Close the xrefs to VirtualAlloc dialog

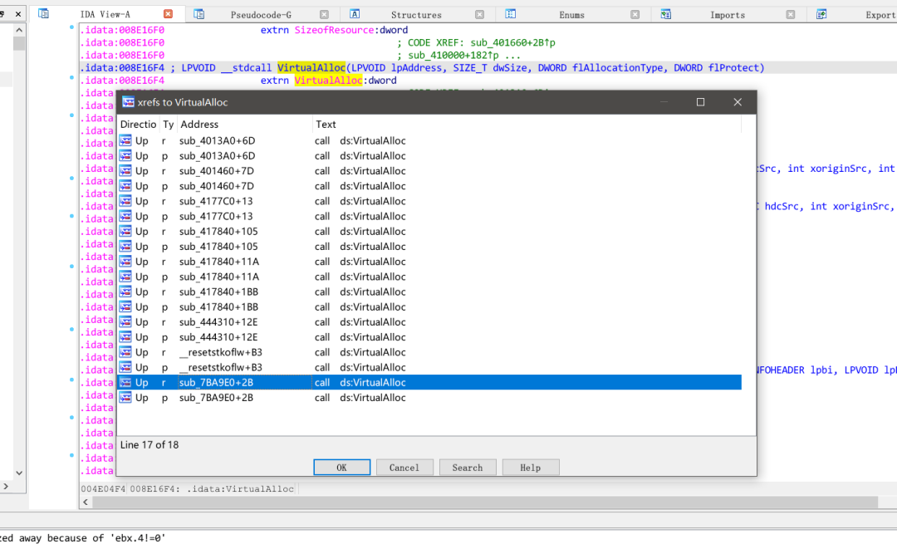pos(738,102)
